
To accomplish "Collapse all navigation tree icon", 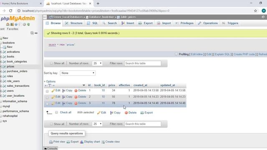I will click(32, 33).
